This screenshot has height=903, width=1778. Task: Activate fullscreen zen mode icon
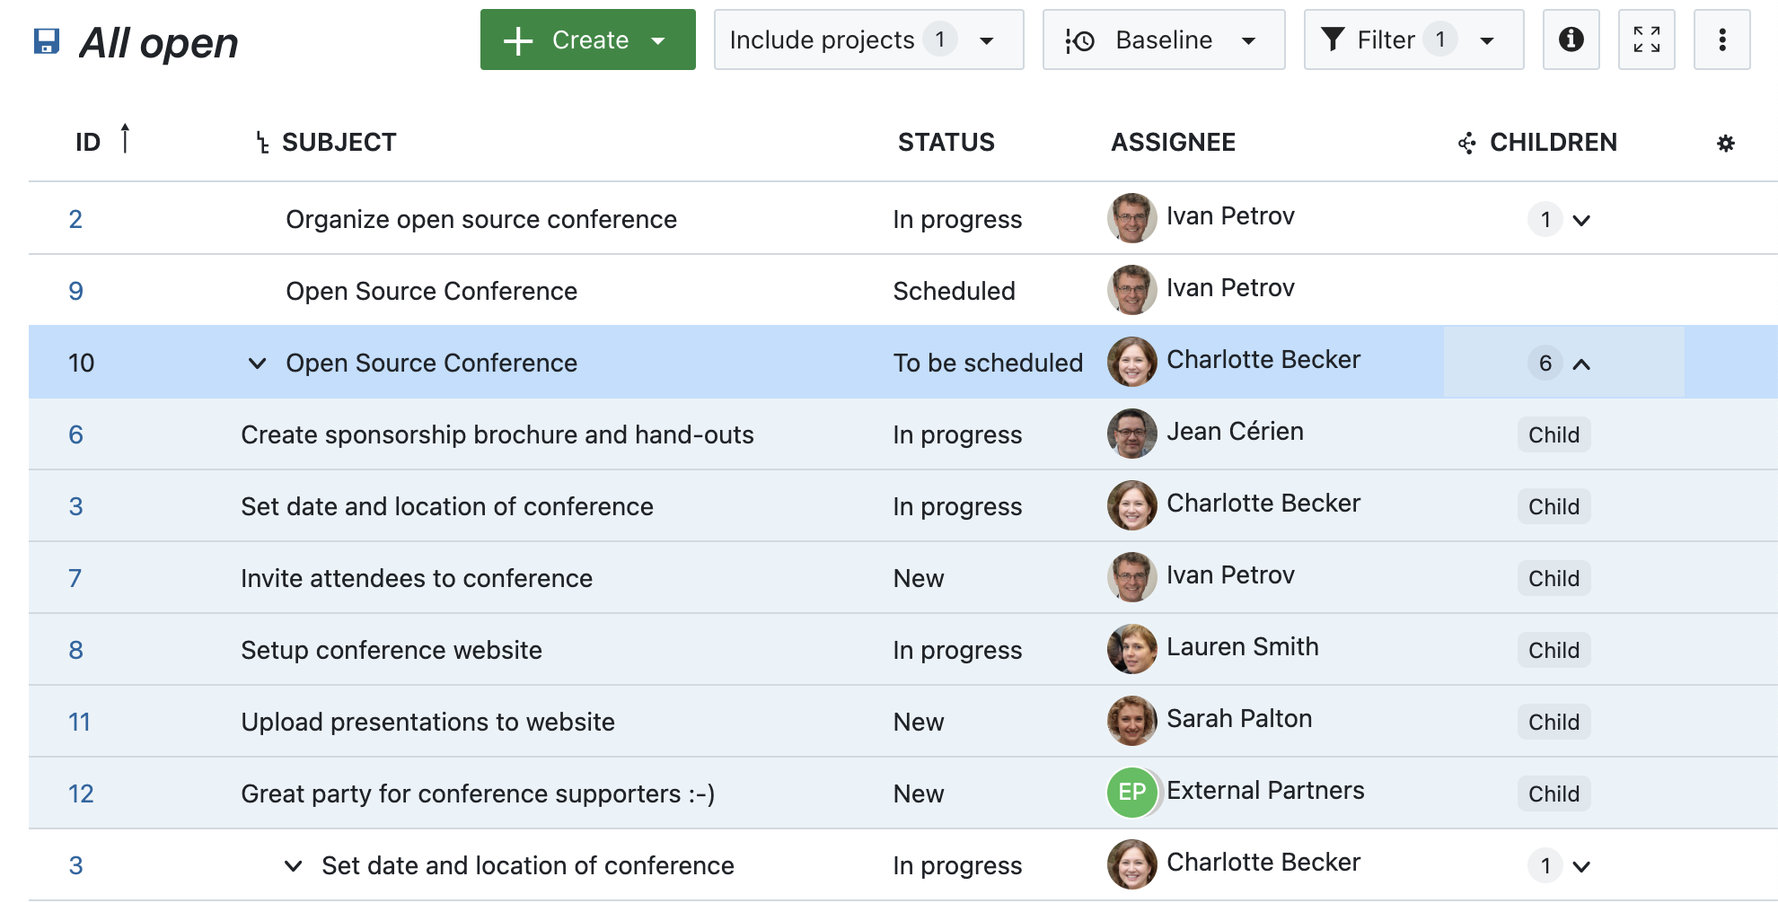1646,39
